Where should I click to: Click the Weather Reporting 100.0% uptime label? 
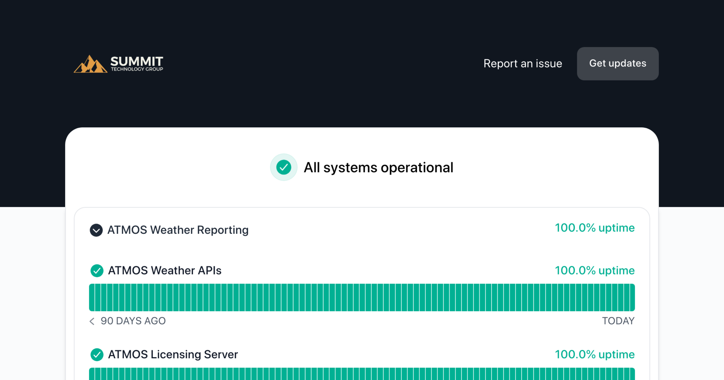tap(595, 228)
